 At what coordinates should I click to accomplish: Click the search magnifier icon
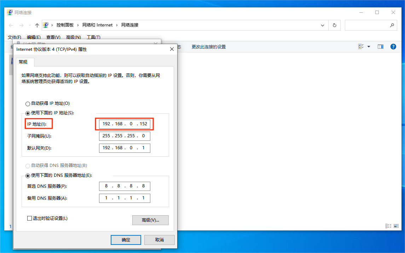click(x=392, y=25)
